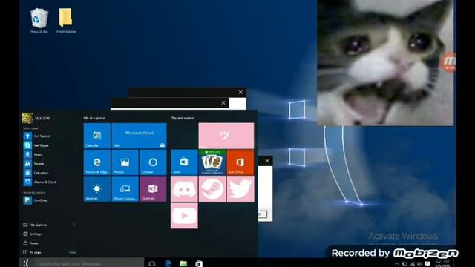Click the crying cat video overlay

[x=385, y=62]
